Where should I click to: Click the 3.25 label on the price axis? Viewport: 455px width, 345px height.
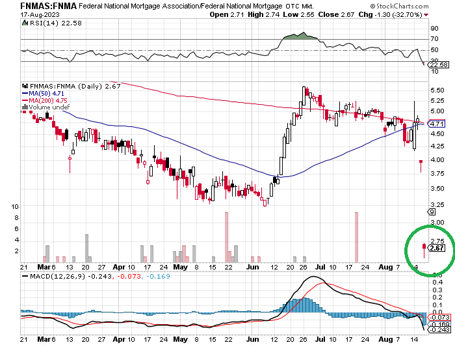(437, 205)
